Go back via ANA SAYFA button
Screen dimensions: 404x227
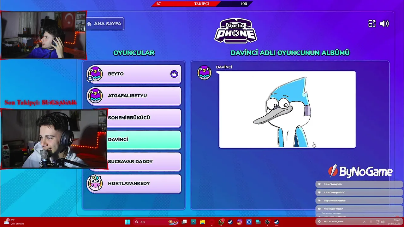tap(105, 24)
